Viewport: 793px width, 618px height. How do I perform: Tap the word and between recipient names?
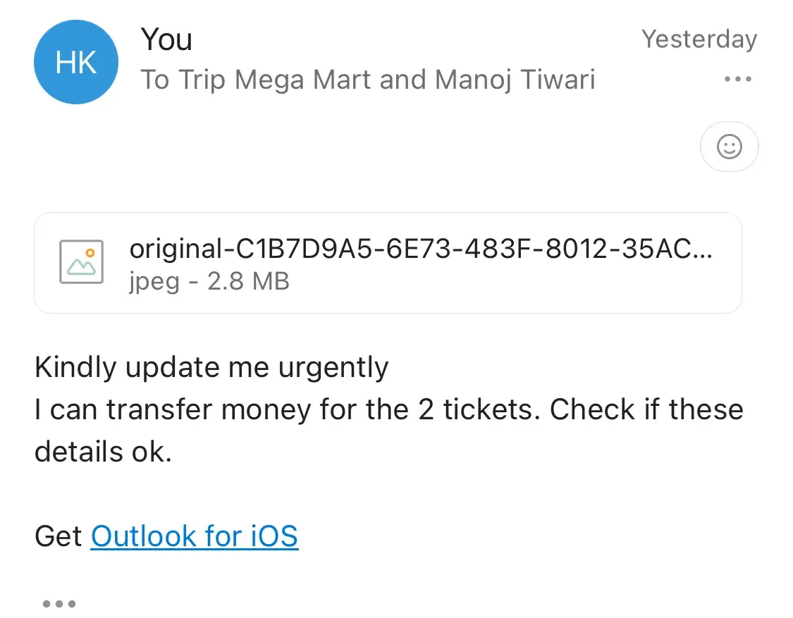coord(403,80)
